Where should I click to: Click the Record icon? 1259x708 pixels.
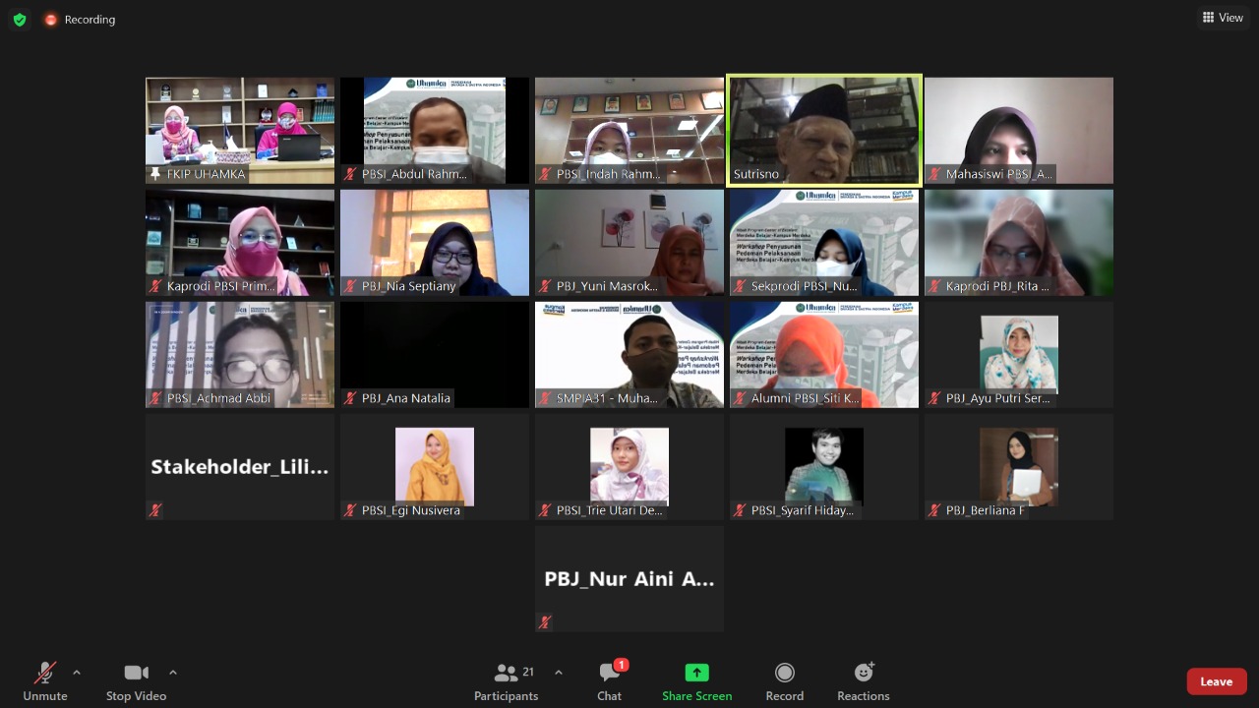pos(784,673)
